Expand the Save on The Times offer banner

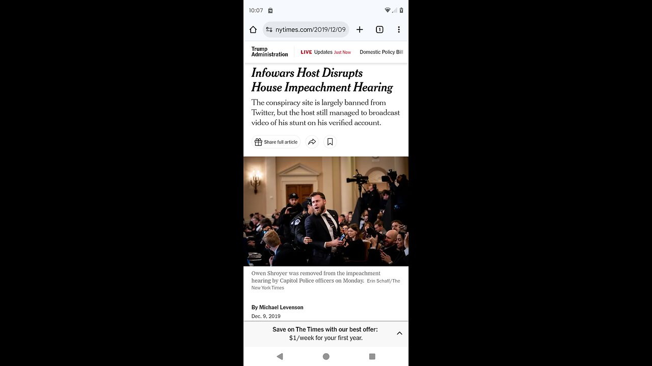399,333
